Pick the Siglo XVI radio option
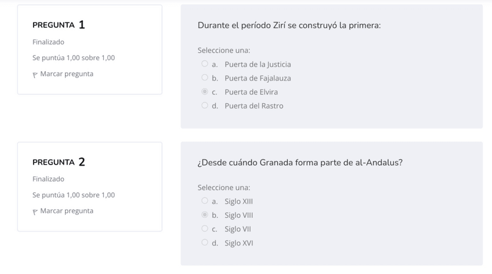The width and height of the screenshot is (492, 274). pyautogui.click(x=205, y=243)
